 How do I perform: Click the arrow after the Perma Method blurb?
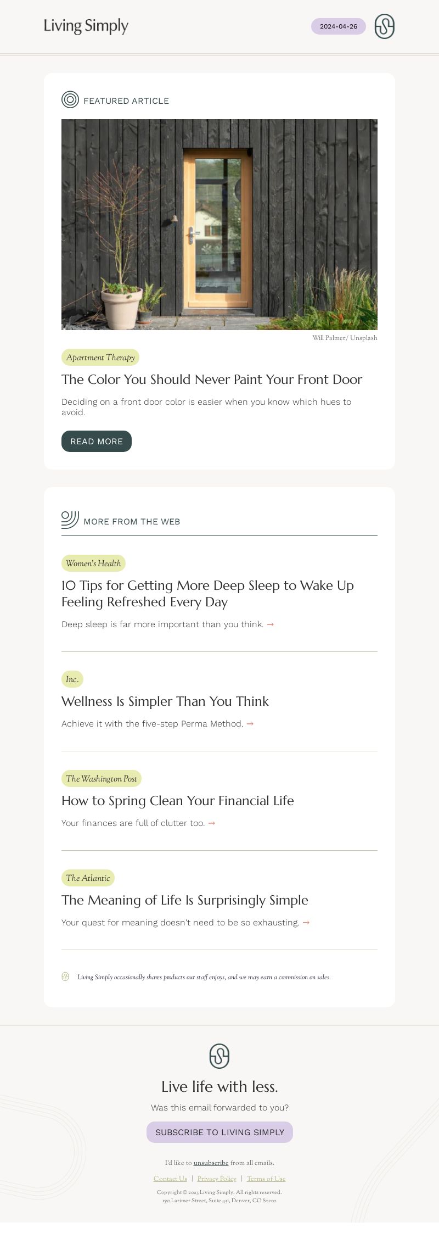pyautogui.click(x=250, y=724)
